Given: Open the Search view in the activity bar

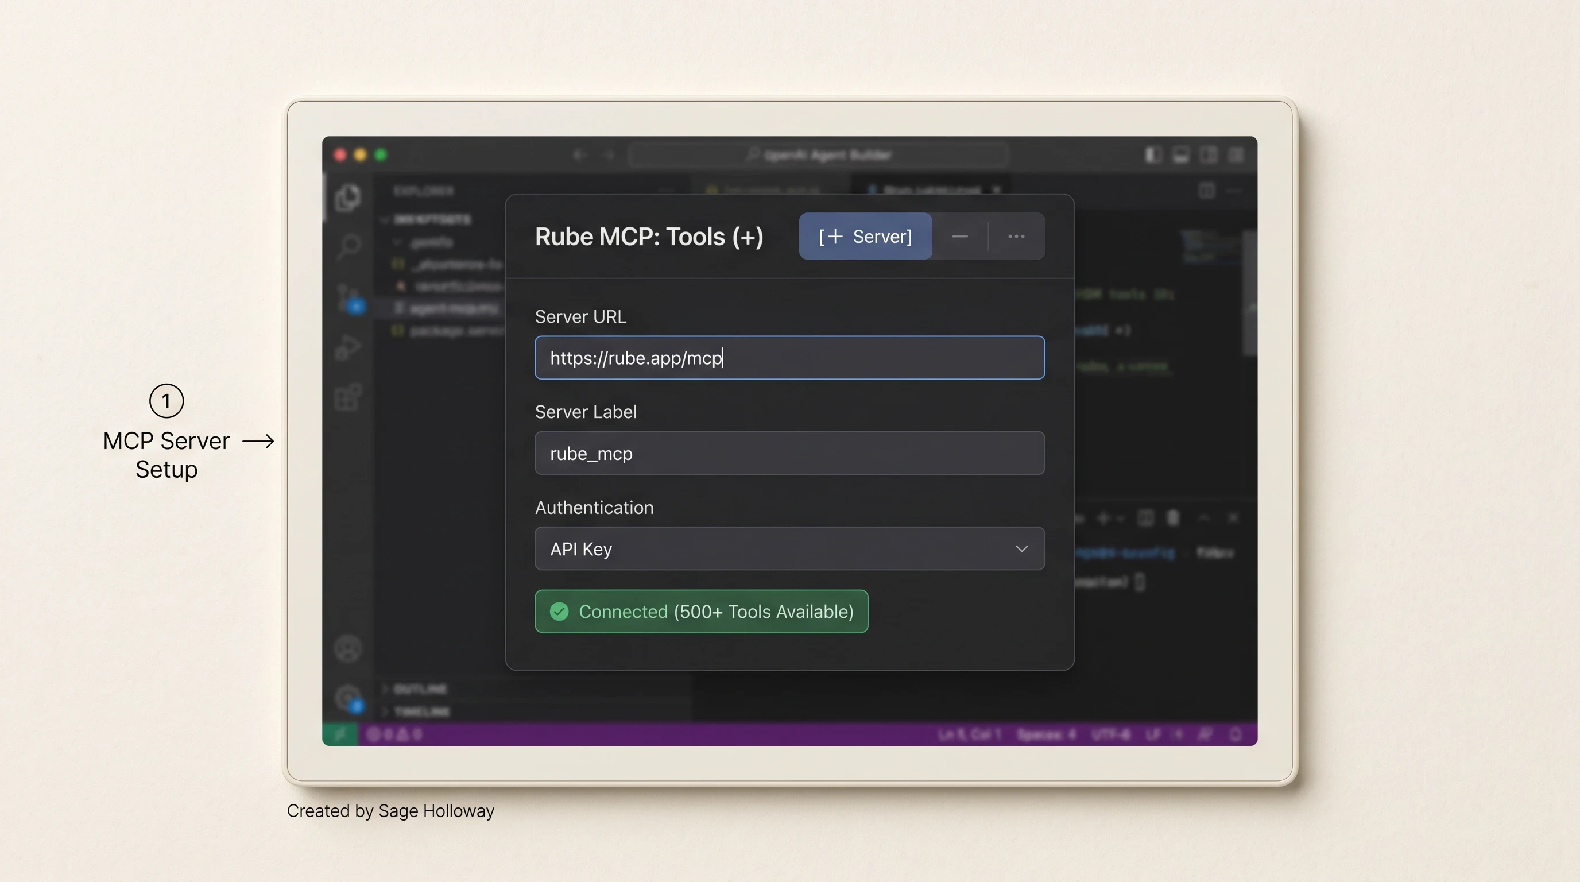Looking at the screenshot, I should [348, 247].
